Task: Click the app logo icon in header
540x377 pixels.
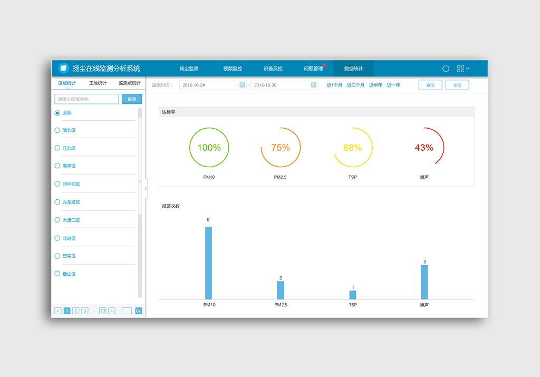Action: [x=63, y=68]
